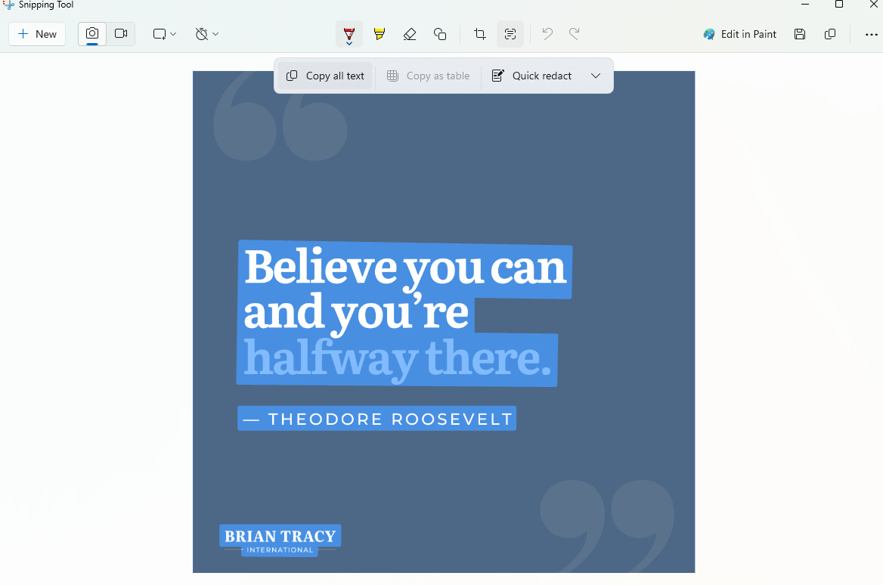
Task: Click the New snip button
Action: pos(37,34)
